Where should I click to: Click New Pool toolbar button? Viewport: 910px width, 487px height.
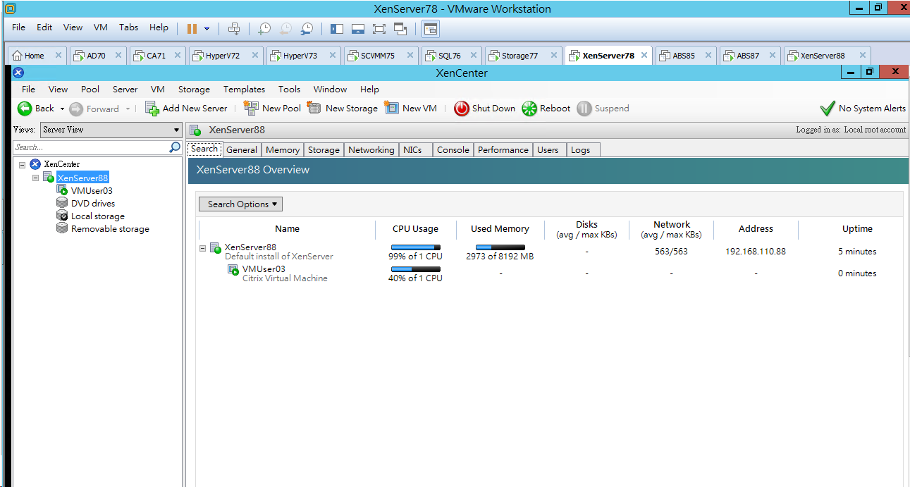pos(272,109)
